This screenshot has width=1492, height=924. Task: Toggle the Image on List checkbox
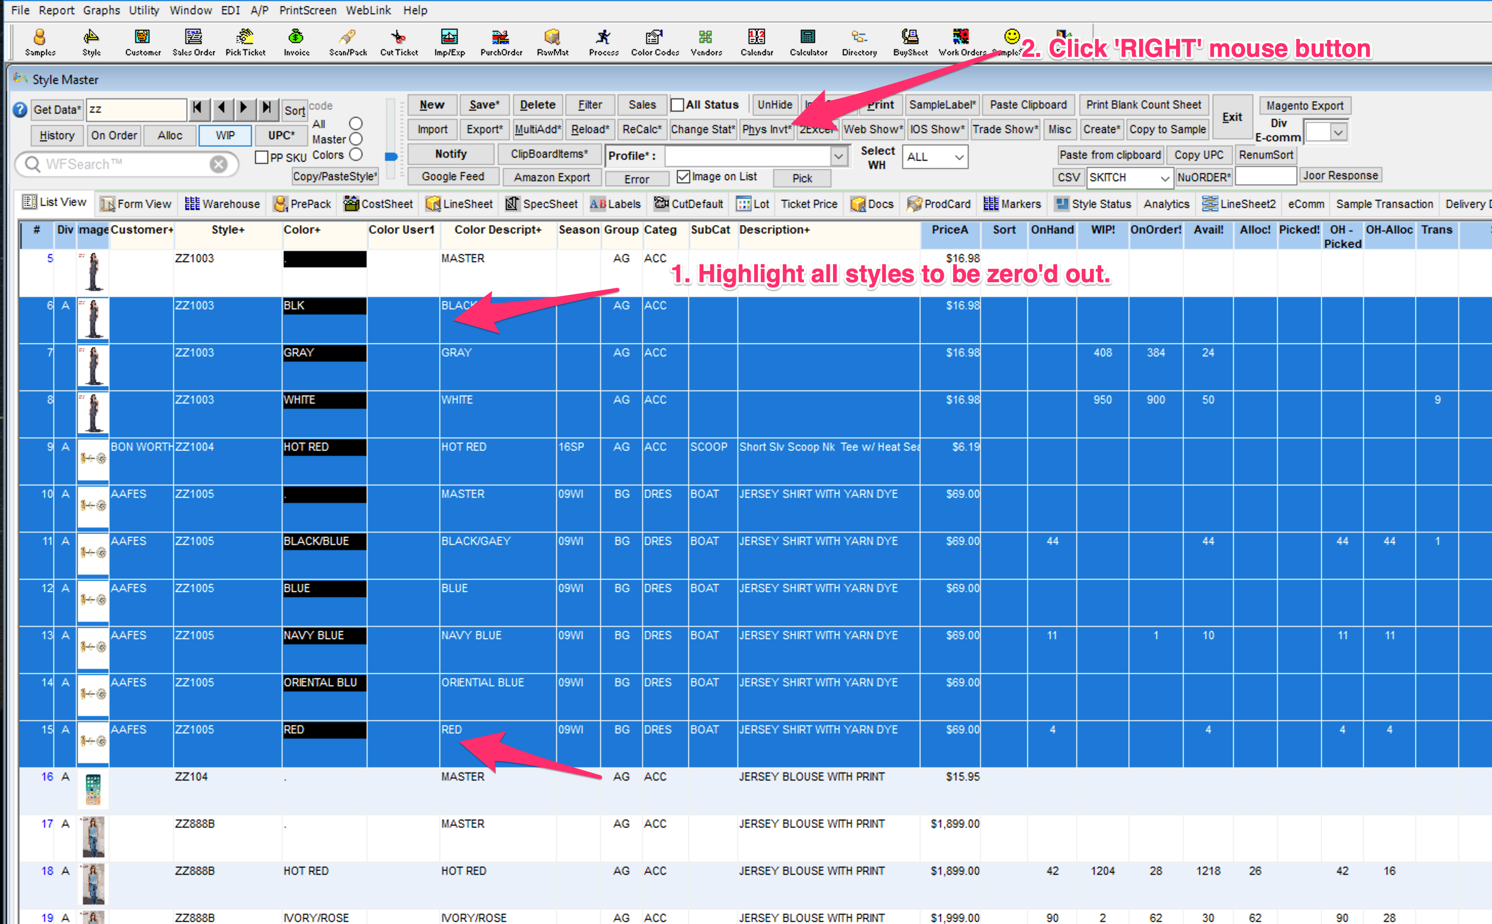point(684,177)
